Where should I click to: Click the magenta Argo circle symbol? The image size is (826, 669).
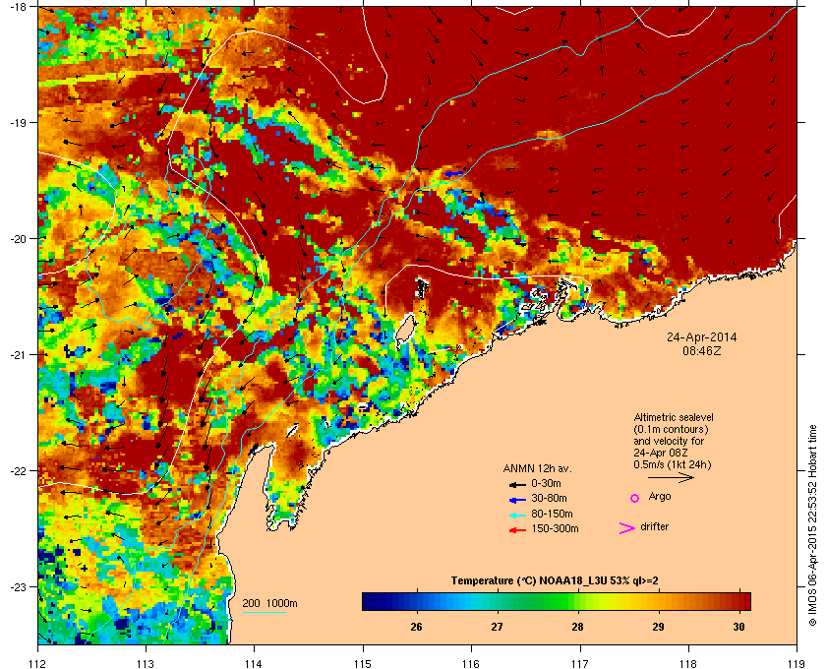click(635, 498)
